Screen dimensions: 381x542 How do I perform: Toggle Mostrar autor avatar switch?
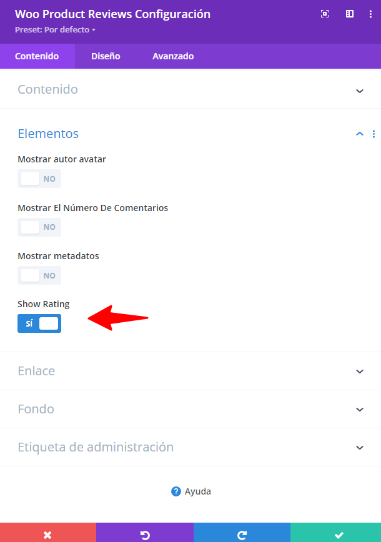pyautogui.click(x=39, y=179)
